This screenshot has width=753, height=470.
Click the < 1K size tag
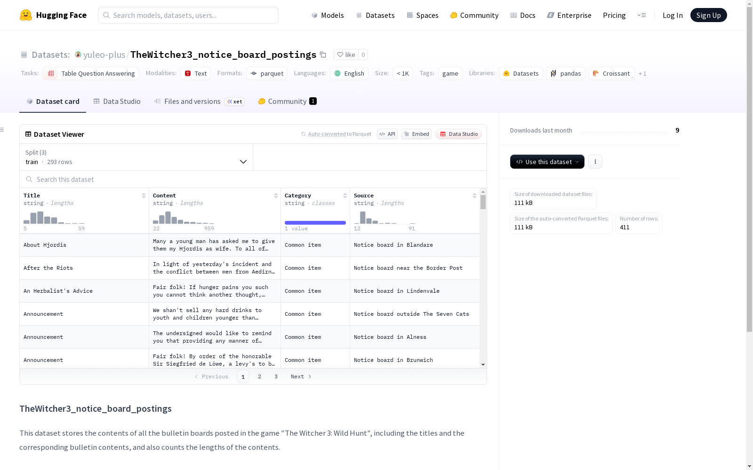pos(403,73)
